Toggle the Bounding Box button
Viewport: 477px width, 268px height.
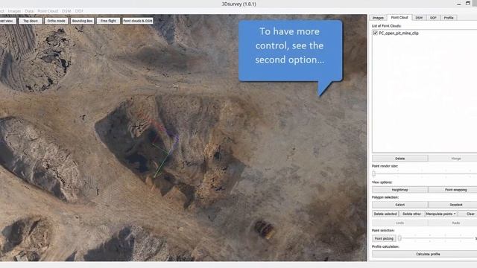click(x=82, y=21)
